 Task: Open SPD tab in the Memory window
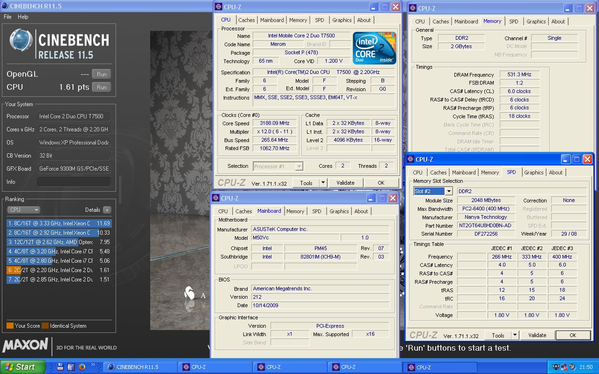pos(514,22)
